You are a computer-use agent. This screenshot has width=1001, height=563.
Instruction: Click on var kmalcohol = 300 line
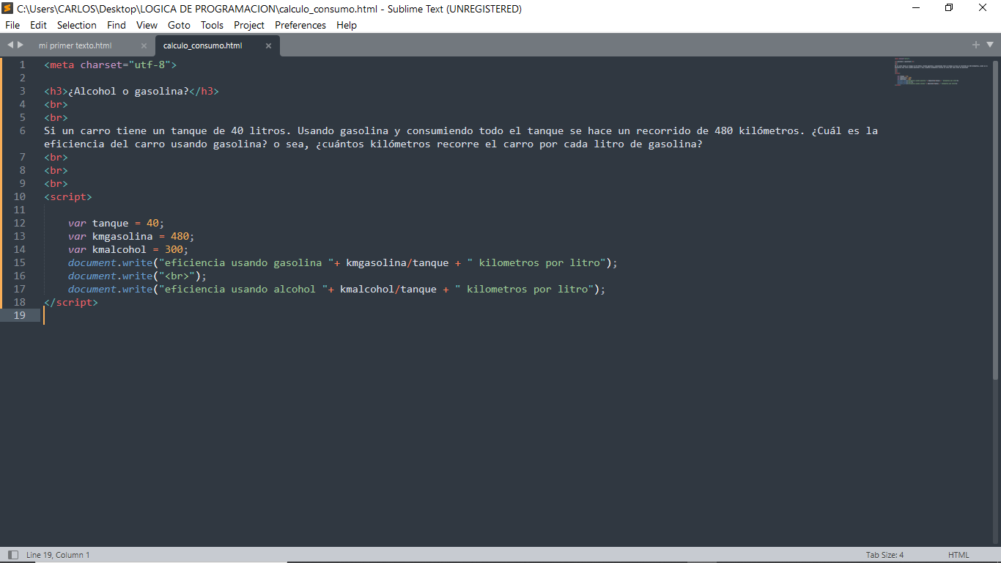(128, 249)
